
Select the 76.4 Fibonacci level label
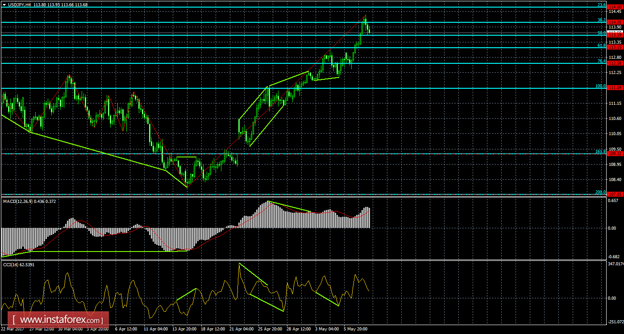pyautogui.click(x=601, y=61)
